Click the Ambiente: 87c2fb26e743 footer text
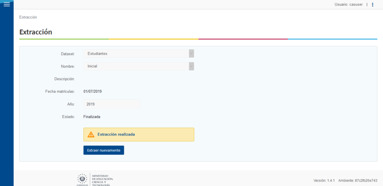 358,181
